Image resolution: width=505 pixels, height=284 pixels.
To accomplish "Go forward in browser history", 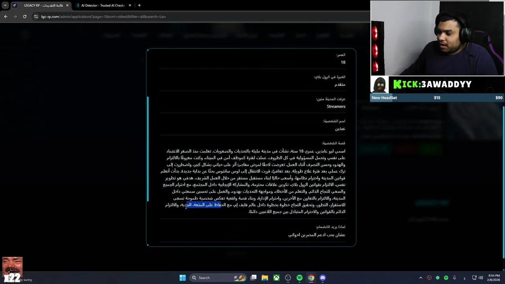I will click(x=15, y=17).
